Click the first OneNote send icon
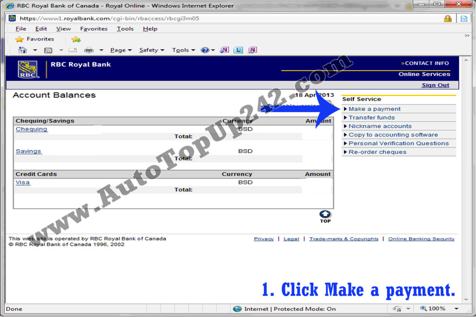This screenshot has height=317, width=476. [224, 50]
